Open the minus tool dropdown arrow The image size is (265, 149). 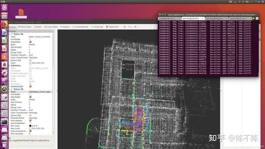[x=132, y=27]
